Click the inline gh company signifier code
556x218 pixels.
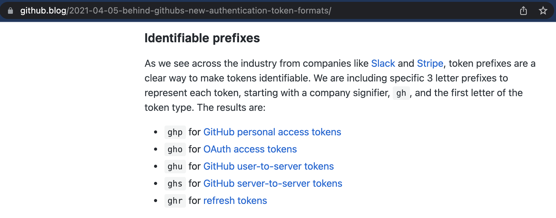(401, 93)
